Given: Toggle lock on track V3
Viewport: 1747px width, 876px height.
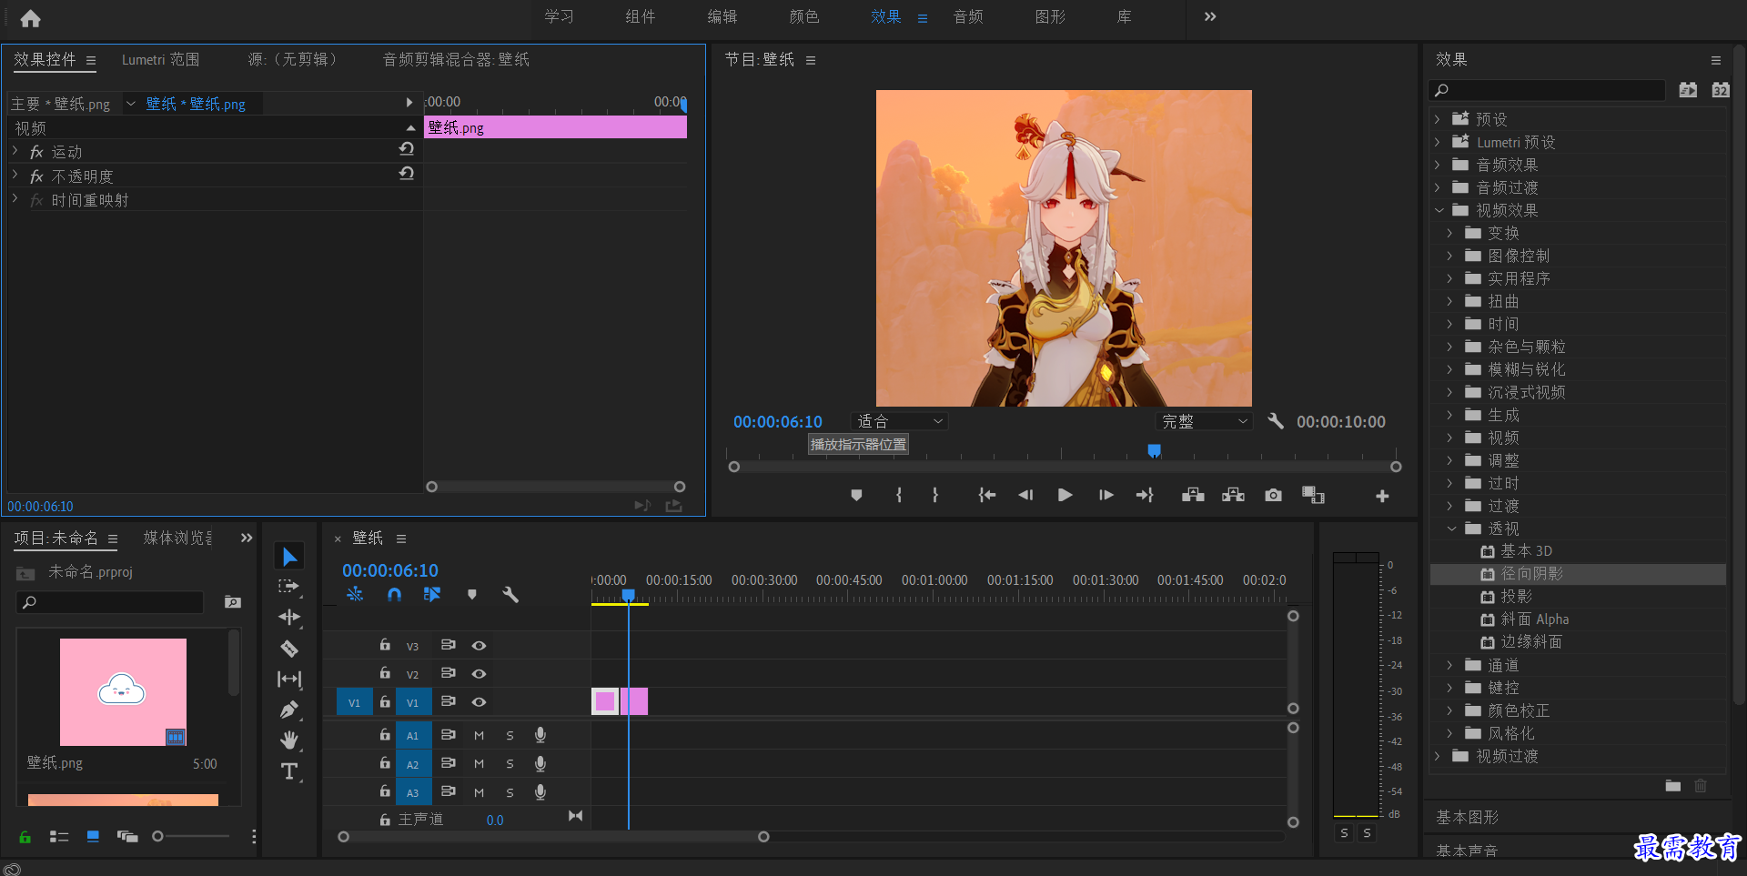Looking at the screenshot, I should pyautogui.click(x=385, y=645).
